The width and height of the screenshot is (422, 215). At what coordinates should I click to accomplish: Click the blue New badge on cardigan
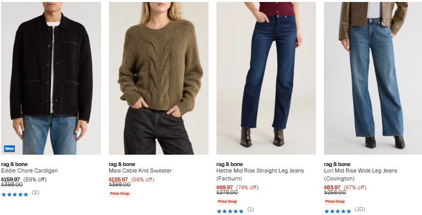click(9, 148)
